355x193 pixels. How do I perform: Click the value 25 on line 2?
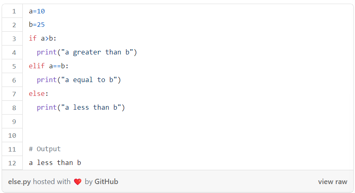pos(41,24)
